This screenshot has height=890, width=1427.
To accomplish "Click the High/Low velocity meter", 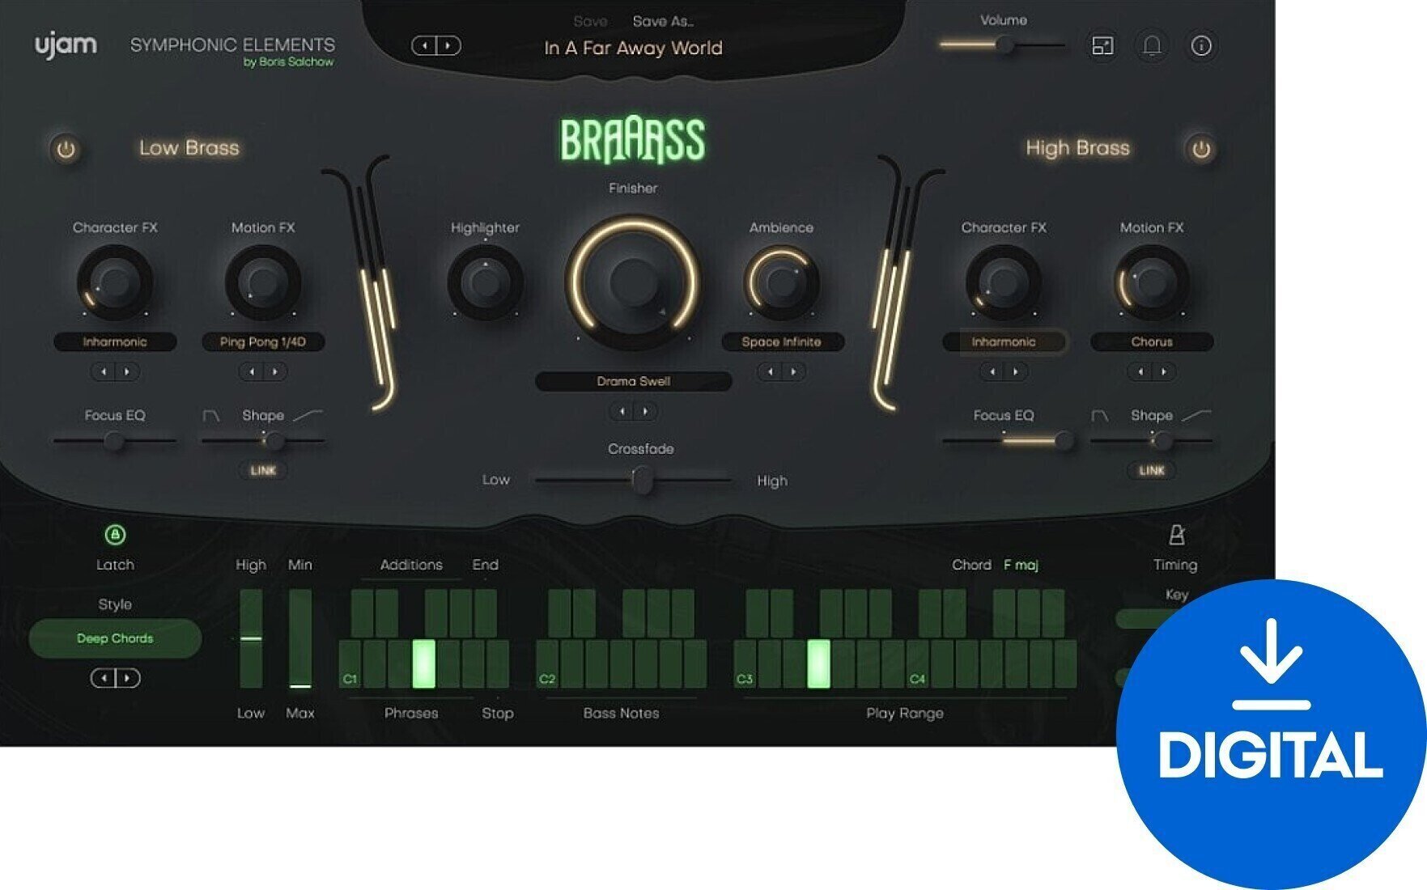I will tap(251, 638).
